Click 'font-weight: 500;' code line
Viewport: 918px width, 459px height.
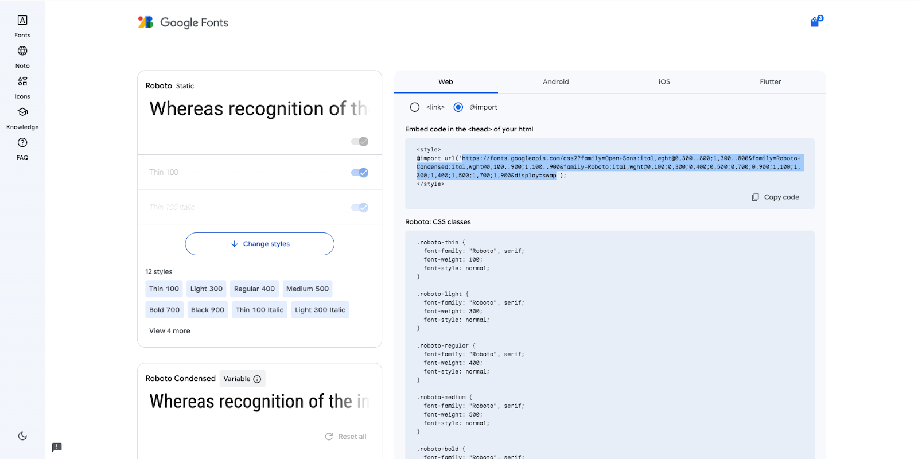[453, 415]
